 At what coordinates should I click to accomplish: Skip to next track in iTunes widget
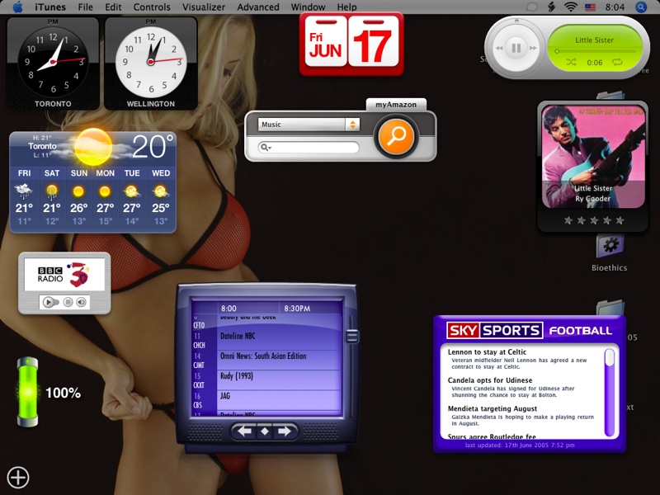(535, 48)
